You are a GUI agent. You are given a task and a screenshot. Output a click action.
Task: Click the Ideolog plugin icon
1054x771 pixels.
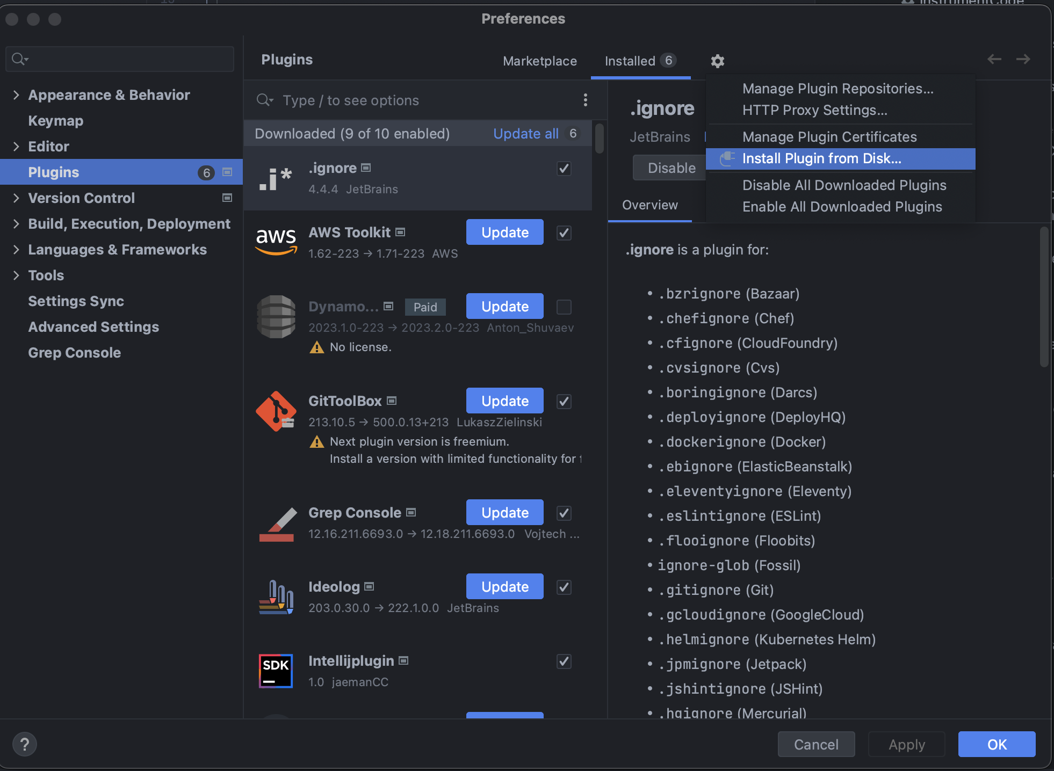click(x=276, y=597)
